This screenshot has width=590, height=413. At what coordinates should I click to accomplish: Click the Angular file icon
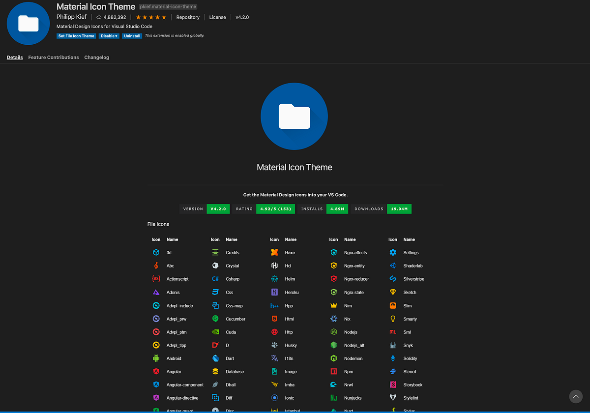[x=156, y=371]
